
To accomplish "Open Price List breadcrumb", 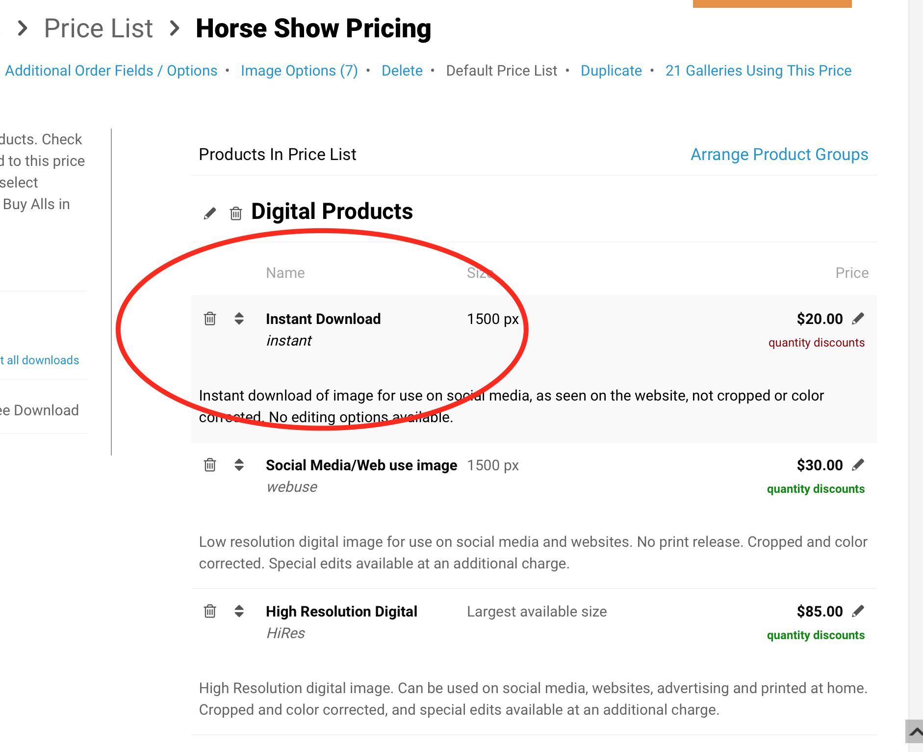I will click(99, 28).
